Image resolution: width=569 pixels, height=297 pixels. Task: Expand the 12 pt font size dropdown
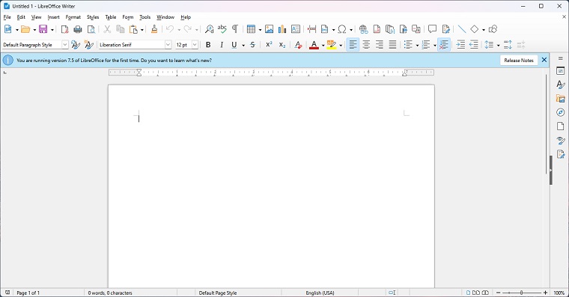(195, 45)
